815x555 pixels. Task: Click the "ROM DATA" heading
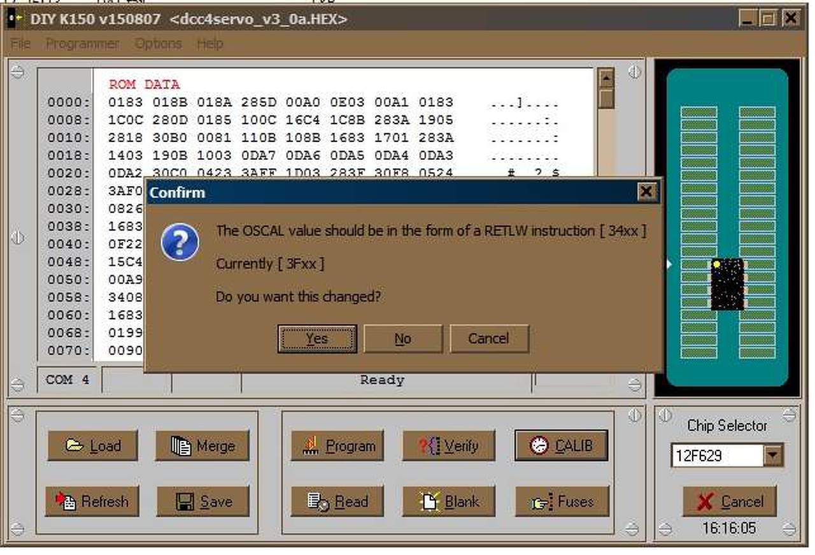[144, 84]
